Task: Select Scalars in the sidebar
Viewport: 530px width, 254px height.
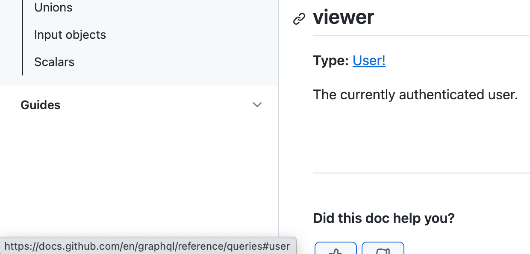Action: click(54, 62)
